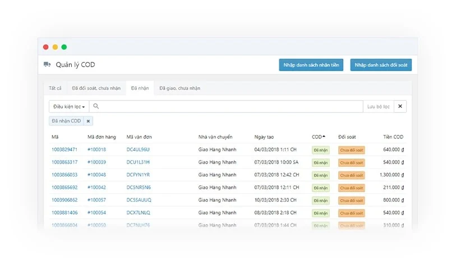Open record 1003881406

pos(65,212)
